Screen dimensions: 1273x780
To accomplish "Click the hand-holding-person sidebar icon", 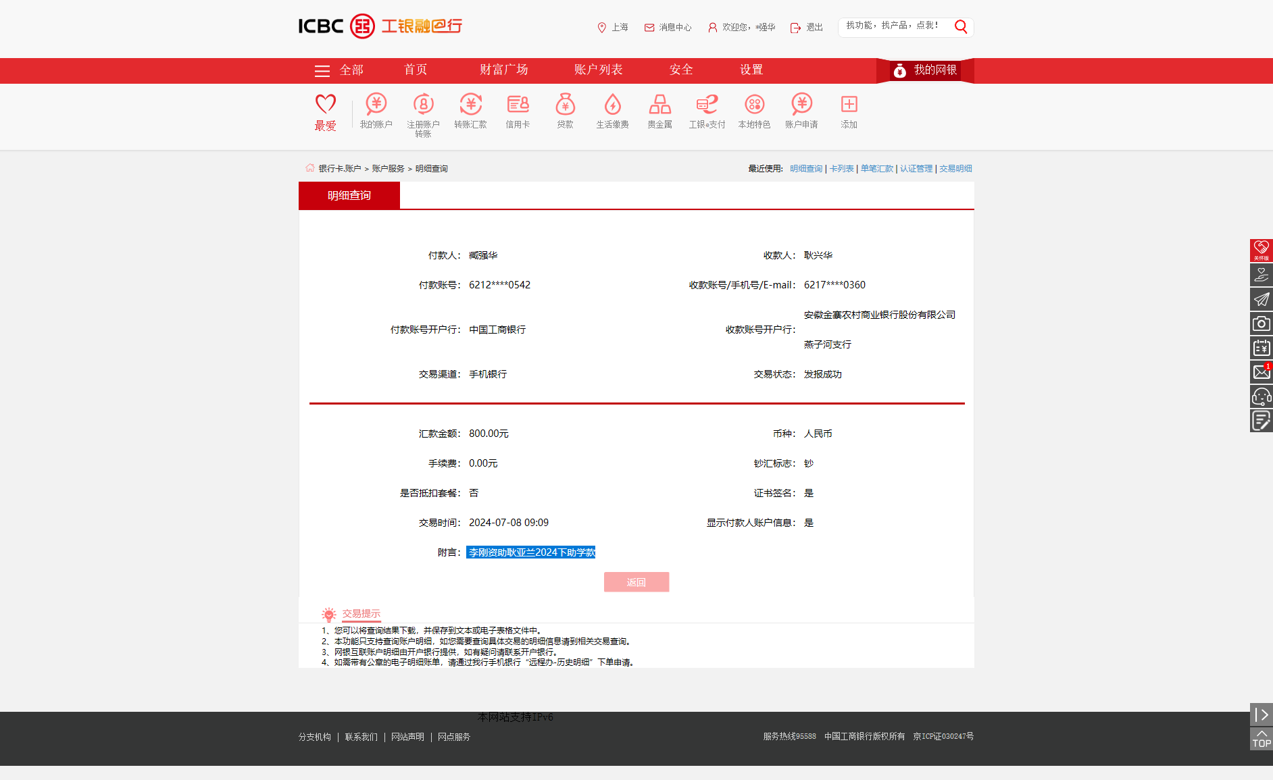I will 1261,275.
